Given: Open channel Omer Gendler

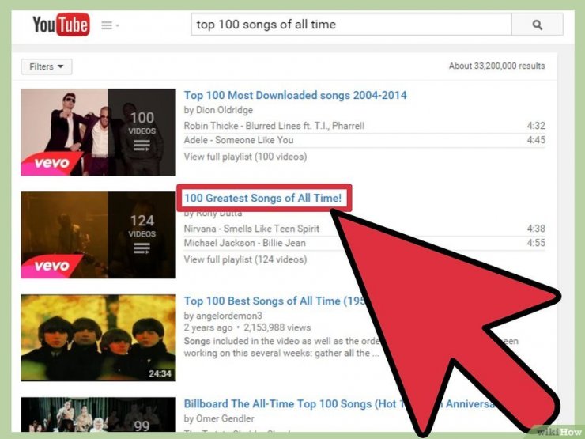Looking at the screenshot, I should click(x=225, y=419).
